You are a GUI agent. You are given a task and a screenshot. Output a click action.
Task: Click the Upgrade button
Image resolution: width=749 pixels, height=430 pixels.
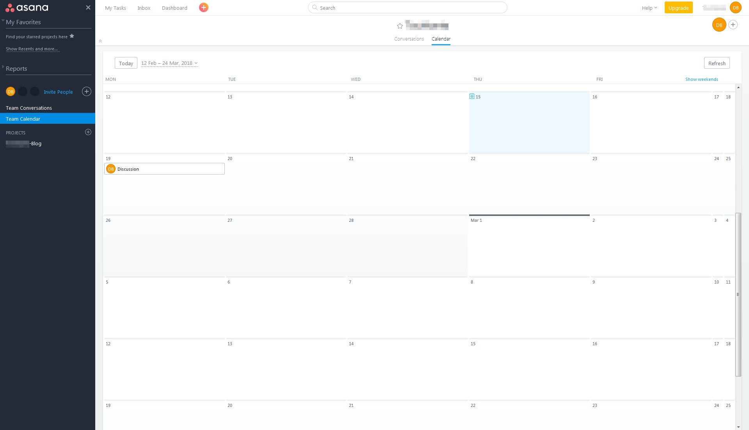(678, 8)
